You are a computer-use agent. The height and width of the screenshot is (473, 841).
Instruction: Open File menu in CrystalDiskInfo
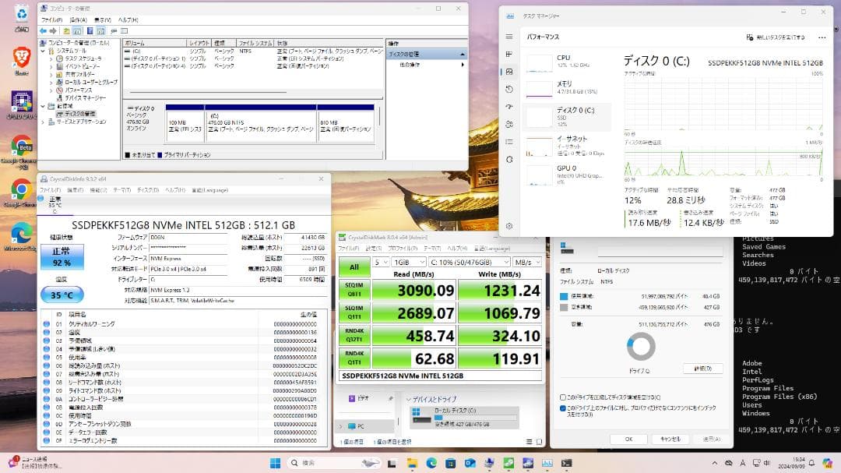50,190
